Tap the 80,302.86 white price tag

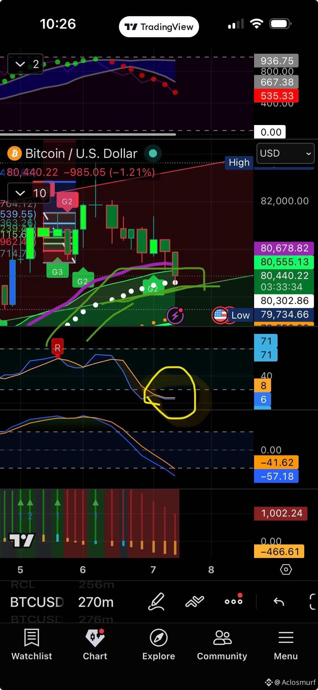point(284,301)
